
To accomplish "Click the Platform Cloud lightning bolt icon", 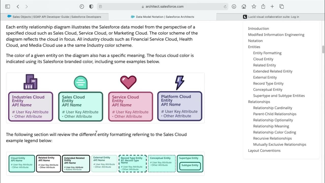I will (x=180, y=83).
